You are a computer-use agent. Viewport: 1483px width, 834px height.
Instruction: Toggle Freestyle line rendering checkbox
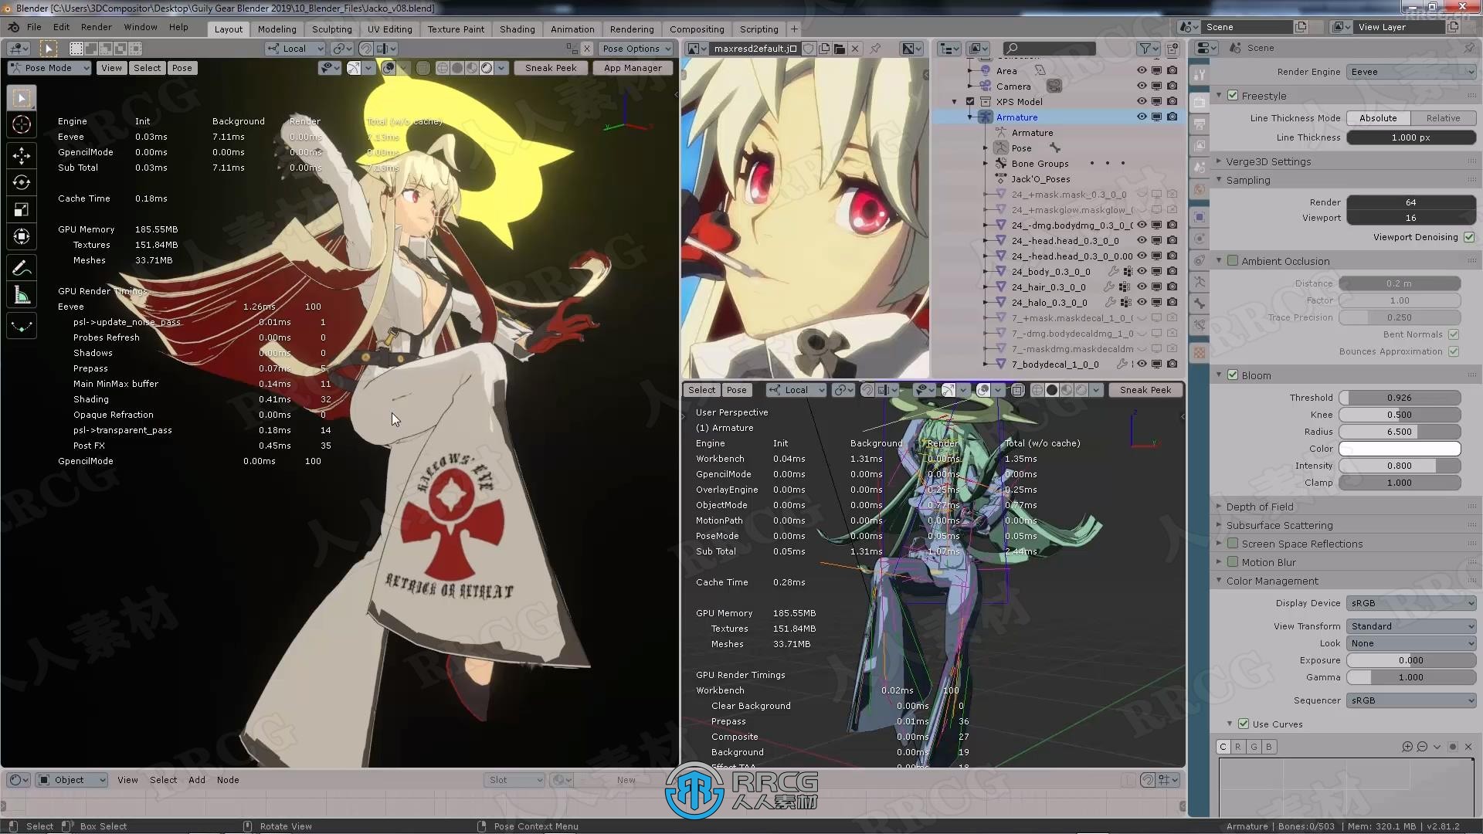(x=1233, y=95)
